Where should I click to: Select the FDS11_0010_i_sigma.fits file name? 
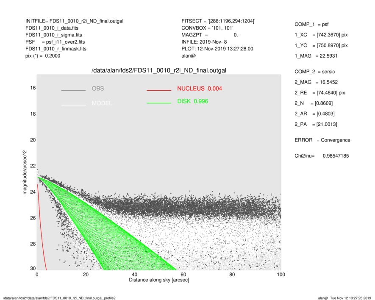pos(54,35)
